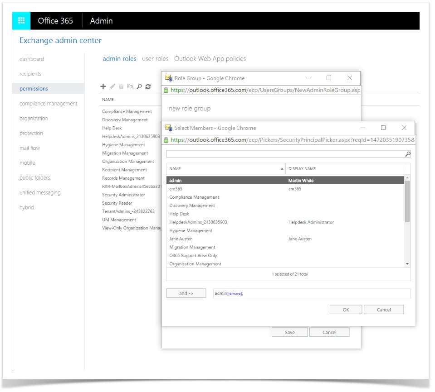Click the edit pencil icon in toolbar
This screenshot has width=435, height=392.
112,86
